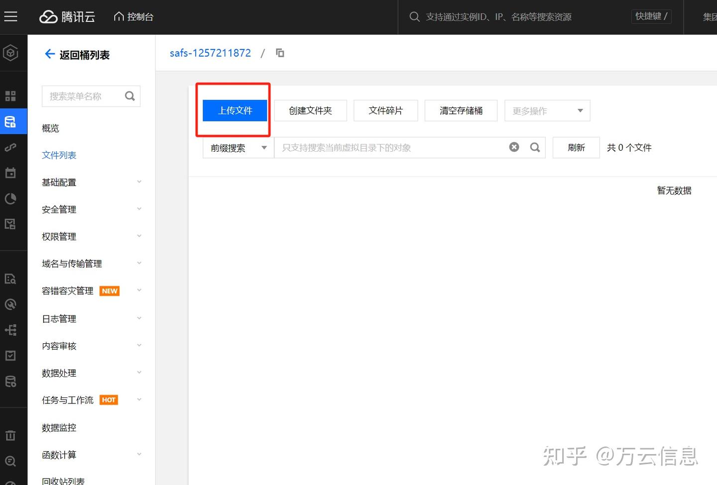The image size is (717, 485).
Task: Open 概览 in the sidebar menu
Action: tap(50, 128)
